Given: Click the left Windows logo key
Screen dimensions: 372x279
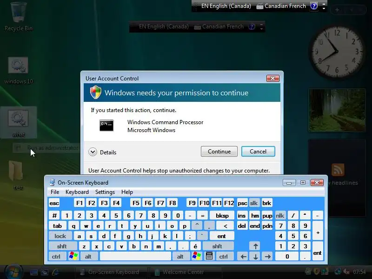Looking at the screenshot, I should [73, 257].
